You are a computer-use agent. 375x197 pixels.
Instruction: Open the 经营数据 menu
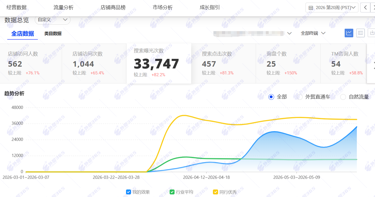click(16, 8)
